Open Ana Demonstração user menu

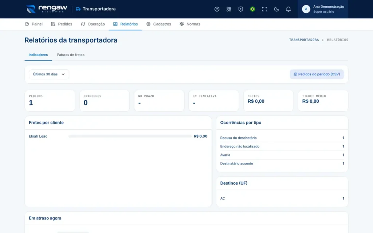323,9
